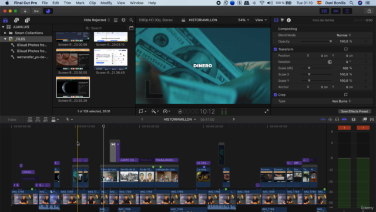
Task: Click the browser search magnifier icon
Action: (x=131, y=20)
